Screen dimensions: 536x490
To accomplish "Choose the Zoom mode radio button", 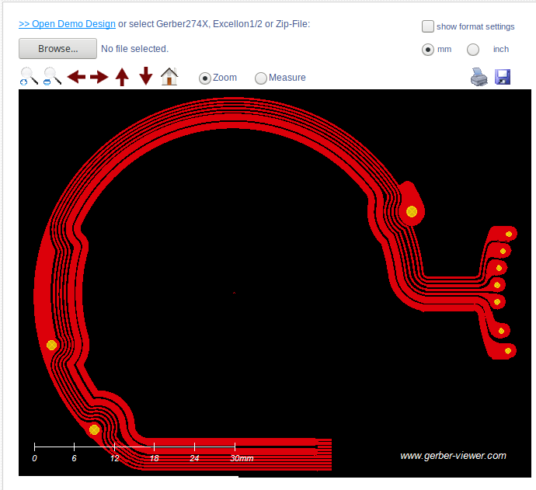I will pos(205,78).
